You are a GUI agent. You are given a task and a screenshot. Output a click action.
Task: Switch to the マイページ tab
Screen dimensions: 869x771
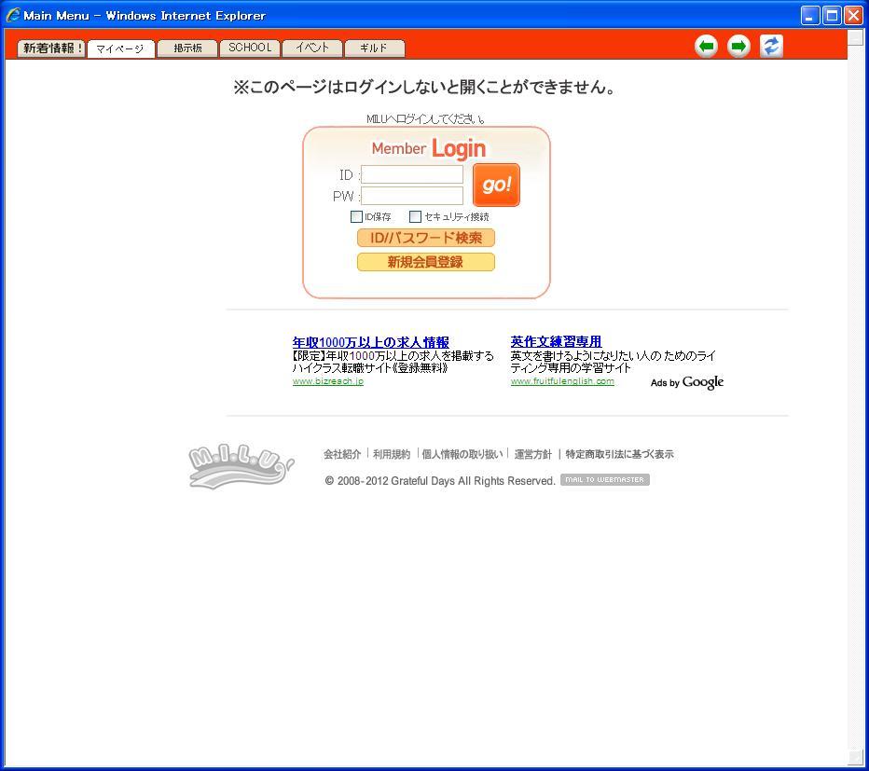pos(121,48)
